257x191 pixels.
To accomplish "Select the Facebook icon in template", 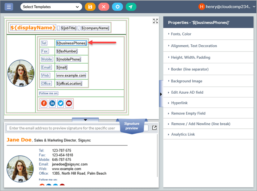I will (x=44, y=103).
